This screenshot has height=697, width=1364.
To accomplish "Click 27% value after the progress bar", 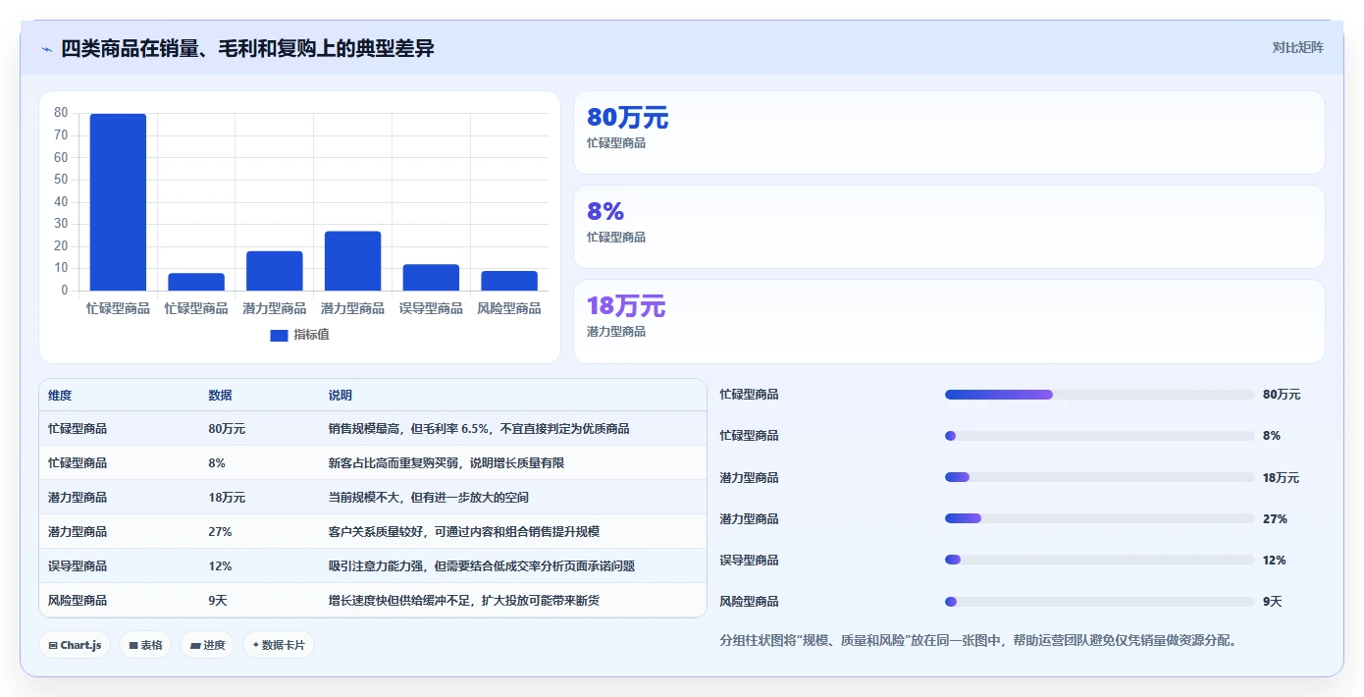I will tap(1275, 519).
